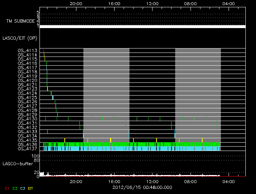
Task: Select the cyan EIT legend entry
Action: click(x=31, y=188)
